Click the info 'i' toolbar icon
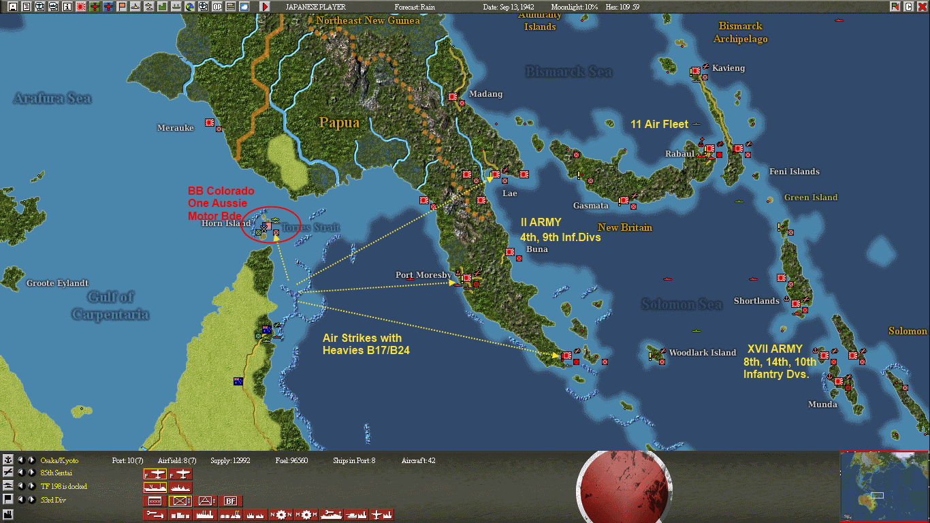 [67, 6]
